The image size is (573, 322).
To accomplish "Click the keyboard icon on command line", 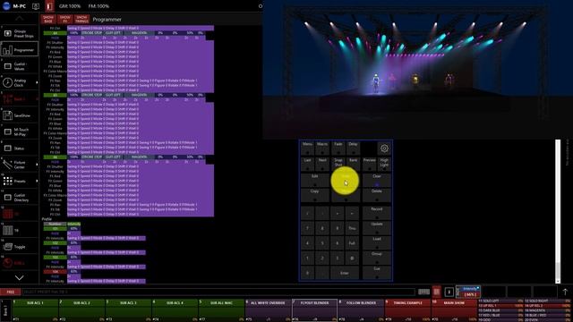I will 423,292.
